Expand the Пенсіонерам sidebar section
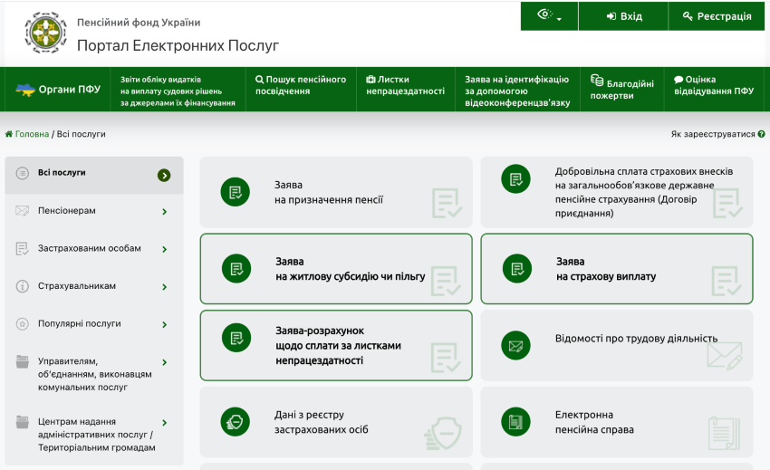 [165, 212]
